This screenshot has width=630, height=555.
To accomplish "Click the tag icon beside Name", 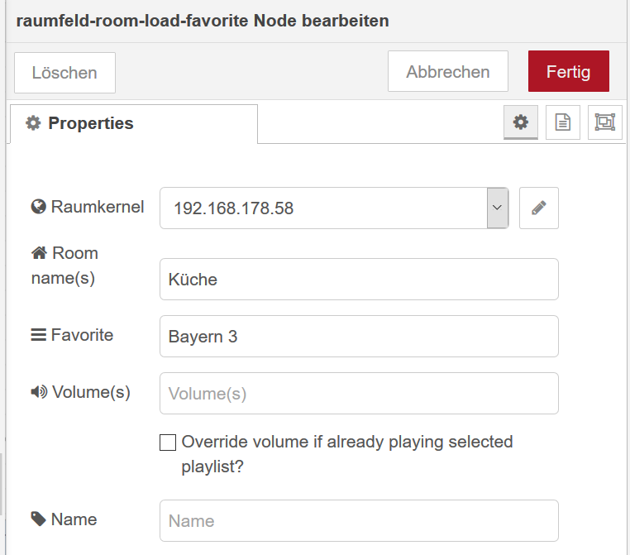I will pos(39,519).
